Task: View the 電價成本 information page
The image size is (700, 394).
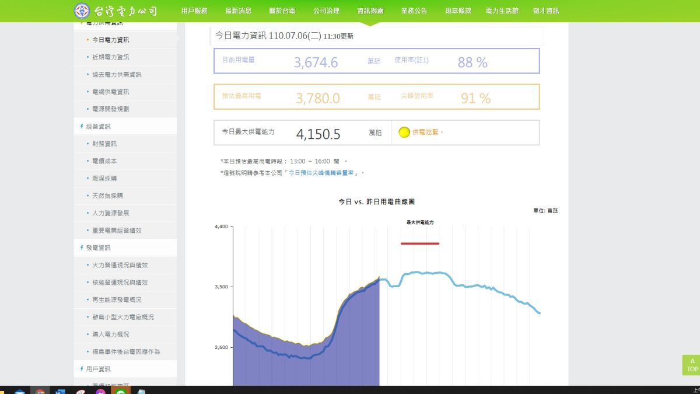Action: click(105, 161)
